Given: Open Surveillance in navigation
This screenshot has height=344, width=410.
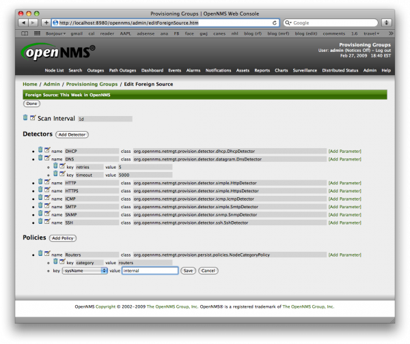Looking at the screenshot, I should coord(305,70).
